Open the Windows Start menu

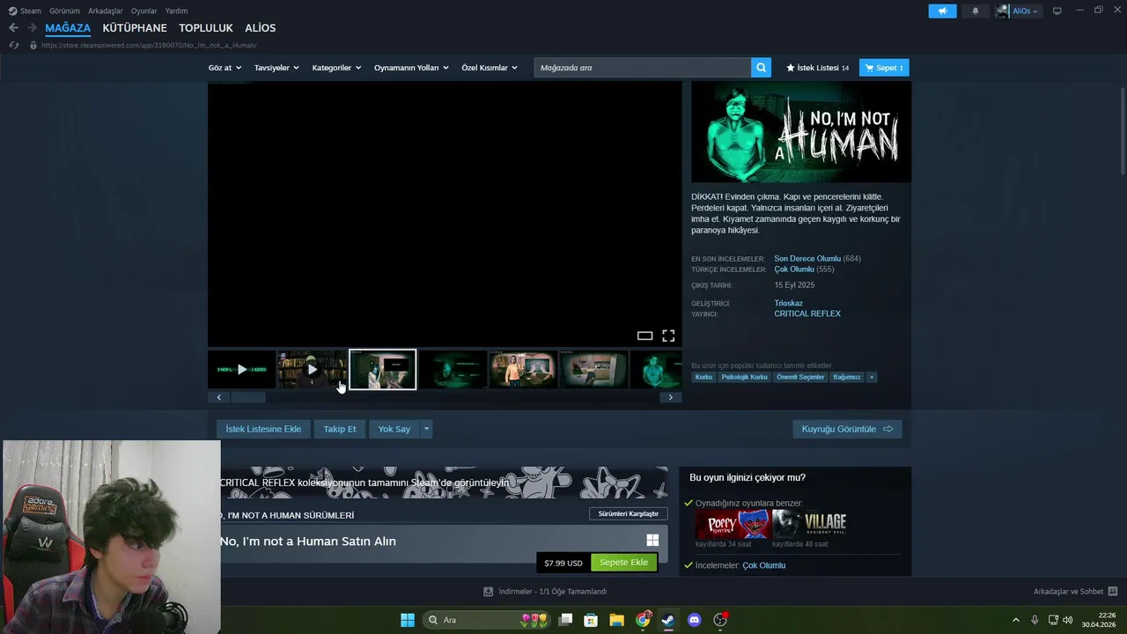408,620
